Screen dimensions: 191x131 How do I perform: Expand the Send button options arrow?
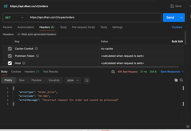[x=181, y=17]
